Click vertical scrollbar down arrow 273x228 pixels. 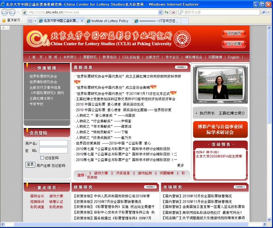coord(269,220)
